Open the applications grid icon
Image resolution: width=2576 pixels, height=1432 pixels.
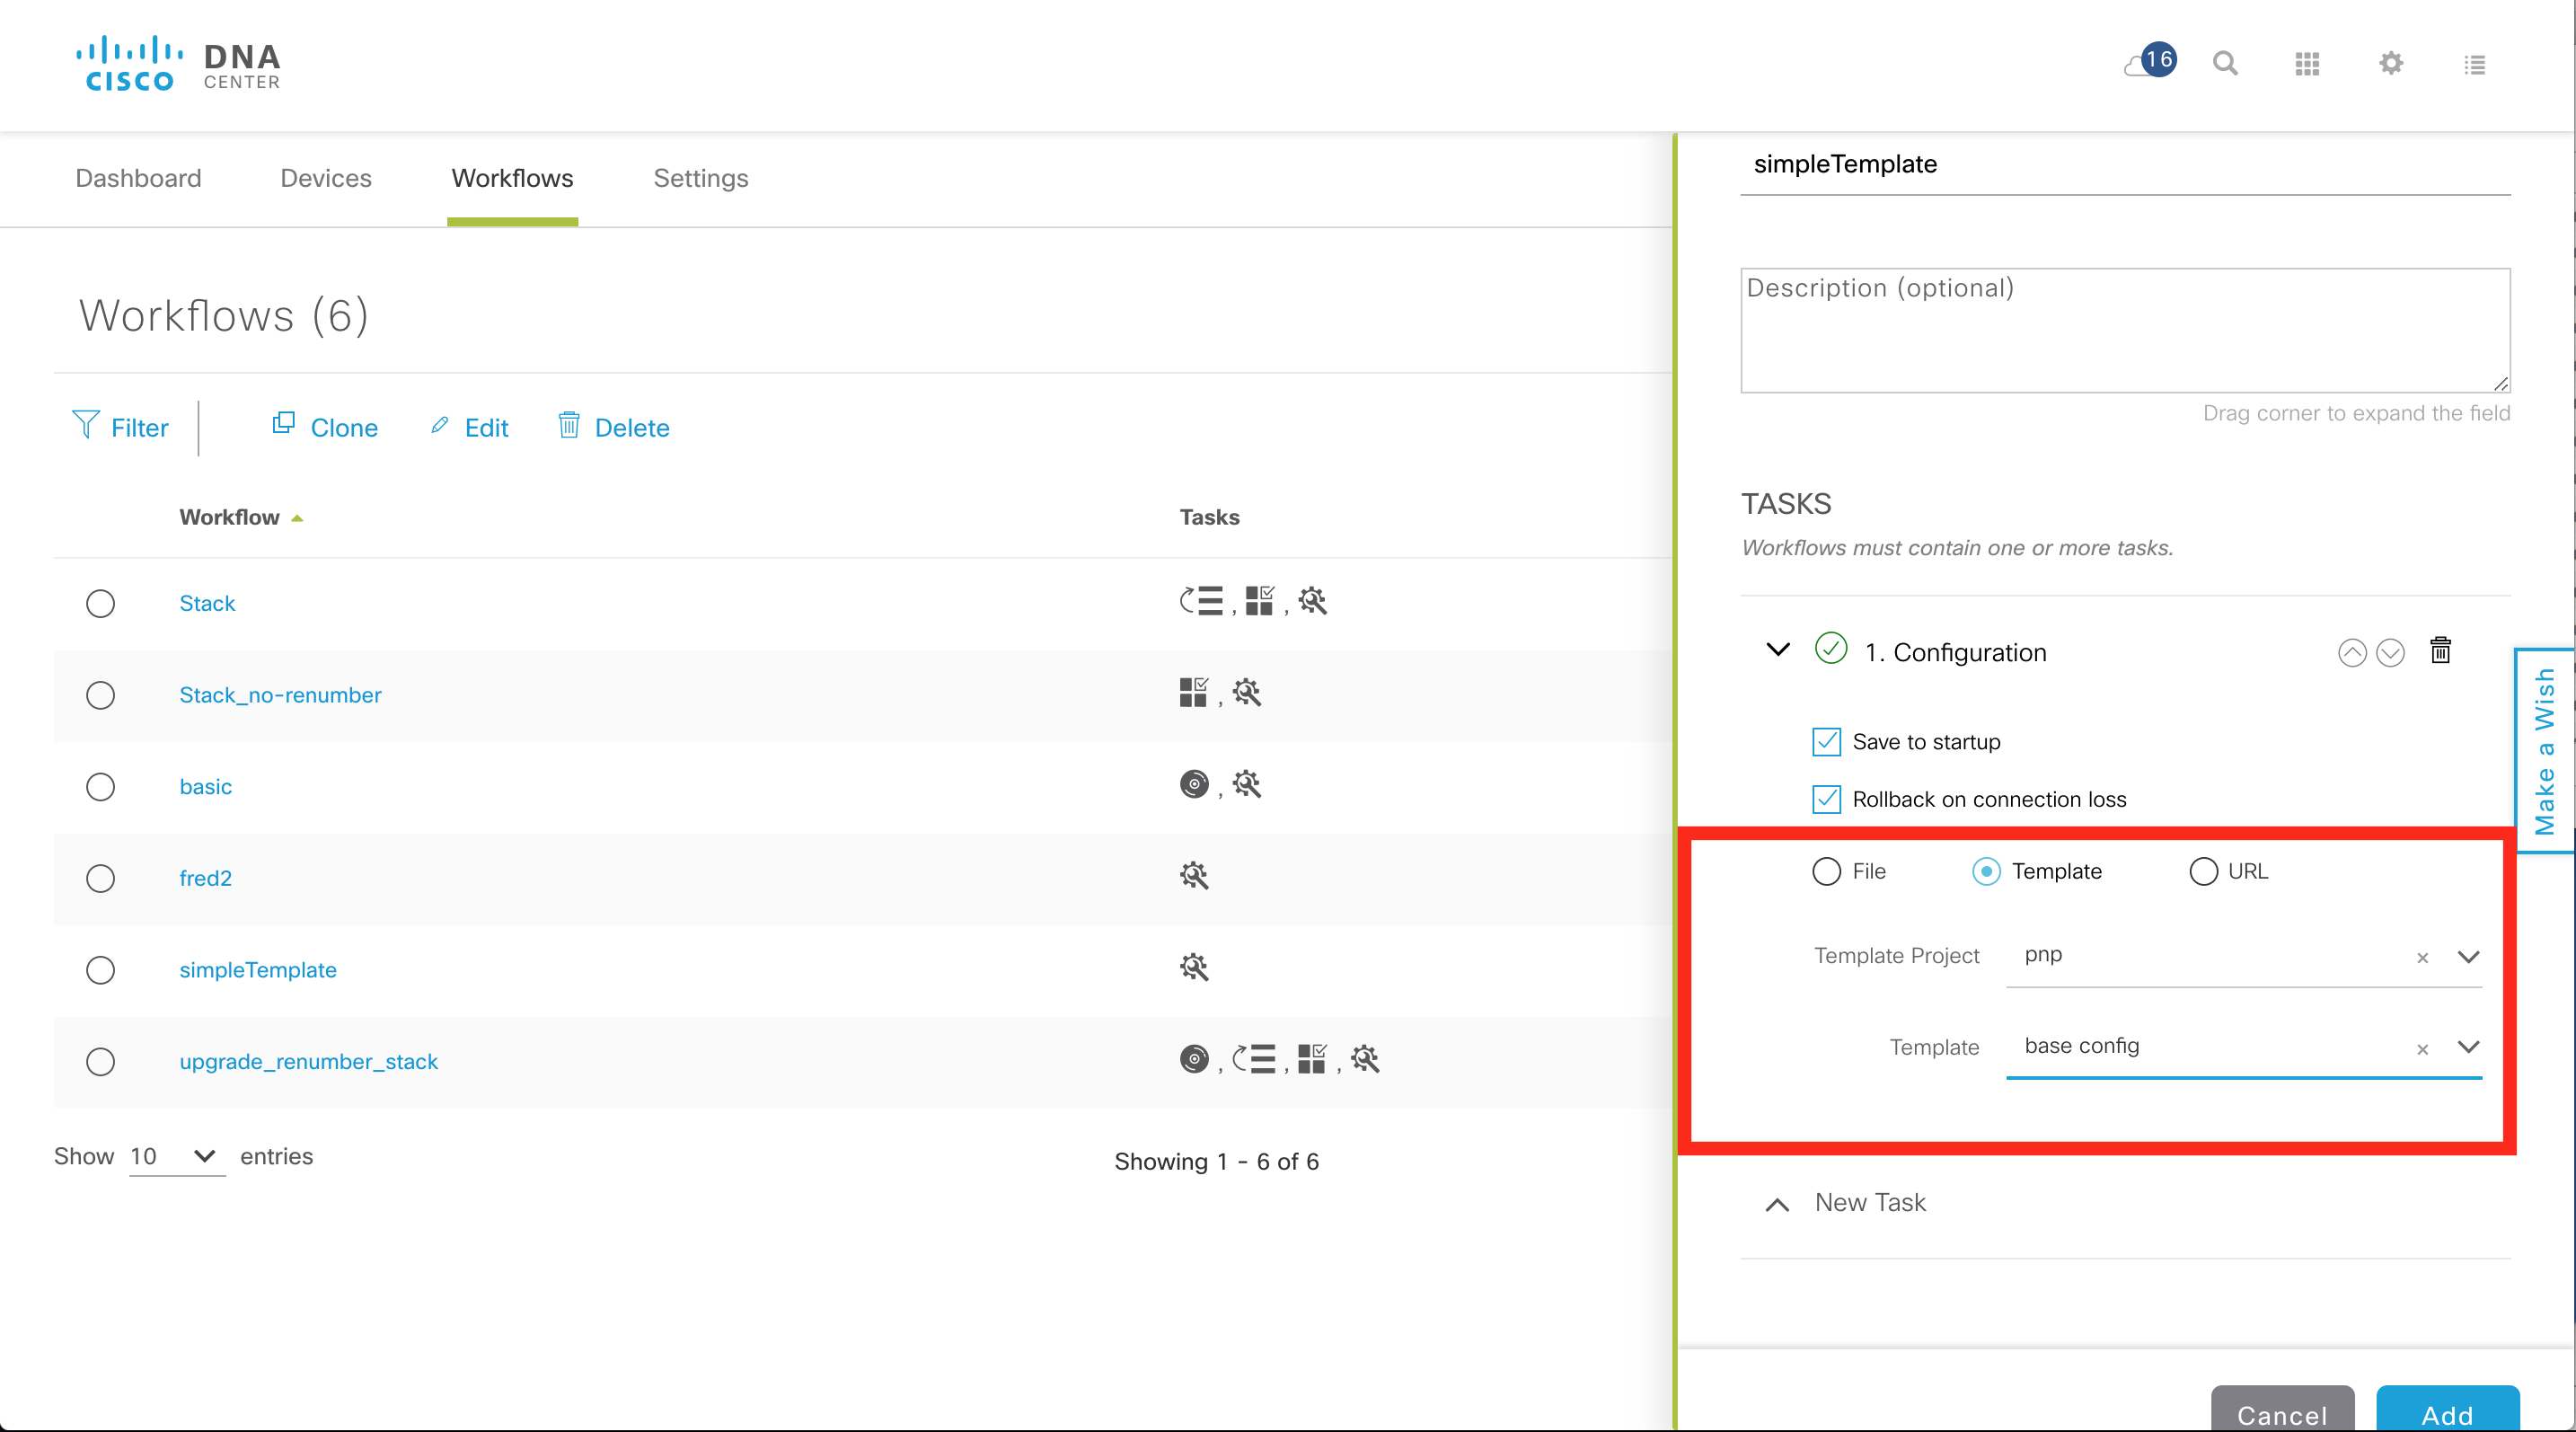(x=2307, y=64)
